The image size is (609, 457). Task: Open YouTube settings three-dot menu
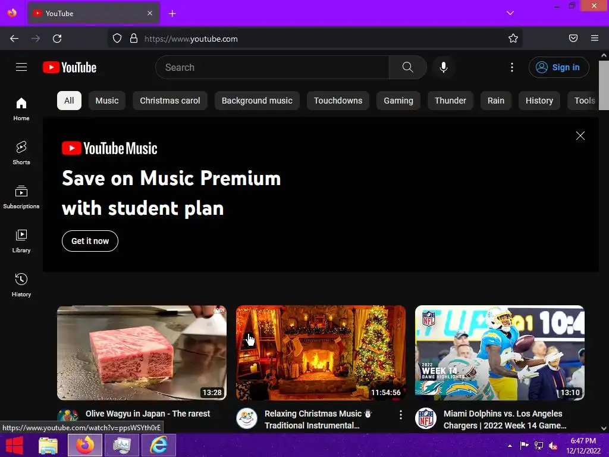click(x=512, y=67)
